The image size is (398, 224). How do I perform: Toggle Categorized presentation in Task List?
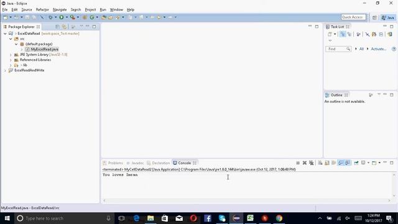pos(343,34)
